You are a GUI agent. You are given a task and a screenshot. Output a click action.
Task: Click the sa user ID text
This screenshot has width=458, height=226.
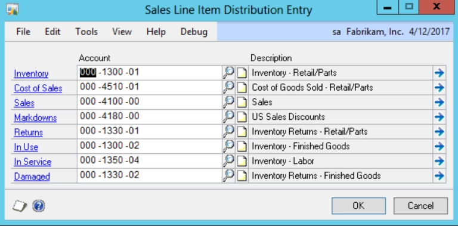(337, 32)
